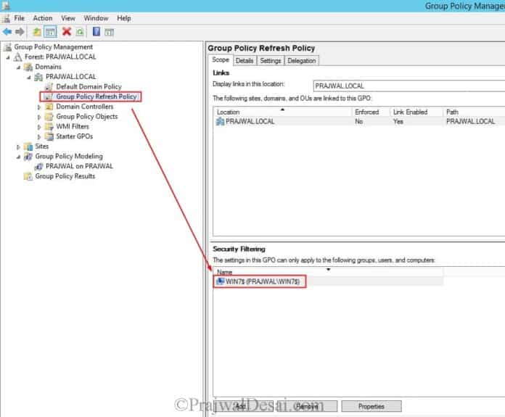Click the Domain Controllers OU icon
Screen dimensions: 505x417
(x=49, y=107)
